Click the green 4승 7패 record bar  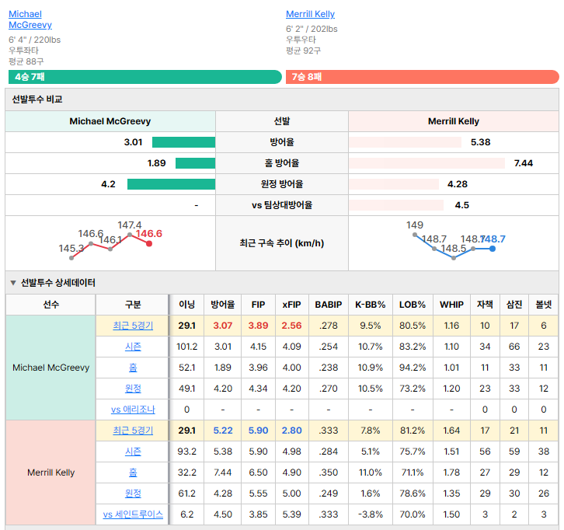pos(145,77)
